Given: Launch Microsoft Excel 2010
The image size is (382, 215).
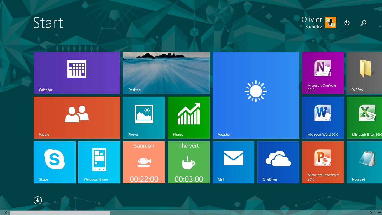Looking at the screenshot, I should pyautogui.click(x=364, y=118).
